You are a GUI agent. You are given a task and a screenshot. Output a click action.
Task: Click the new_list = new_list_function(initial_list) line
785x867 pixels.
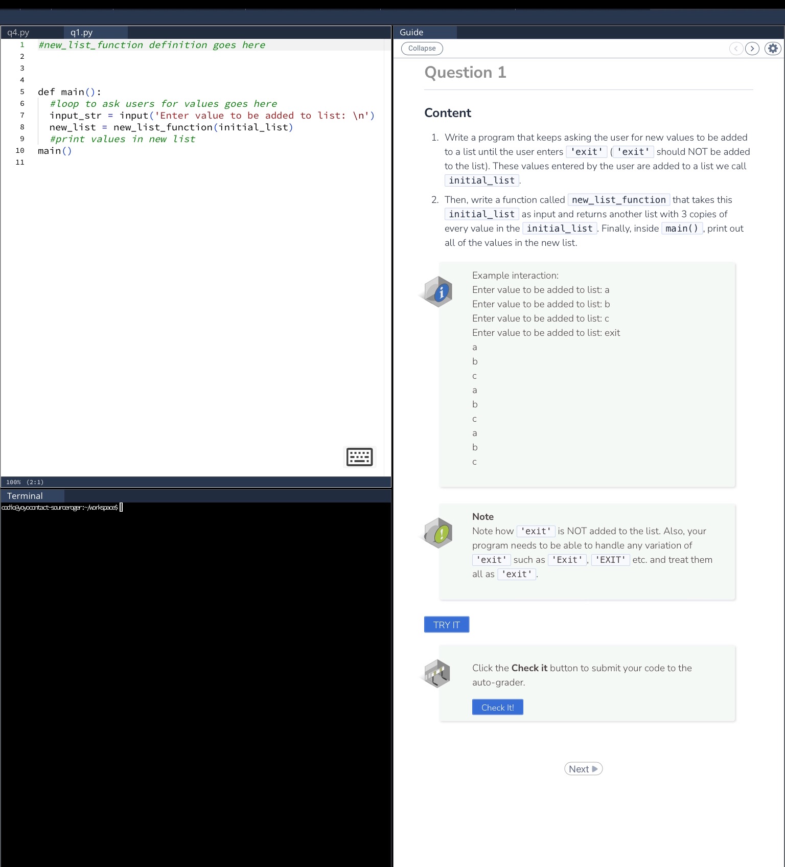tap(171, 127)
